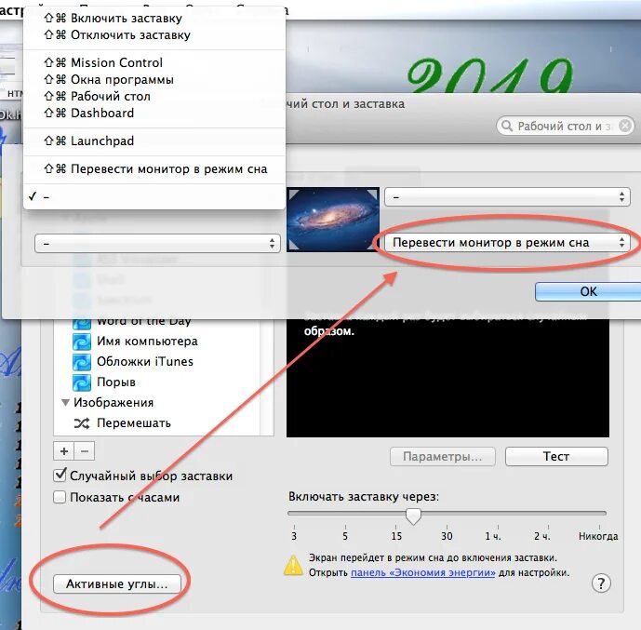
Task: Select the checked dash (no action) menu entry
Action: click(154, 196)
